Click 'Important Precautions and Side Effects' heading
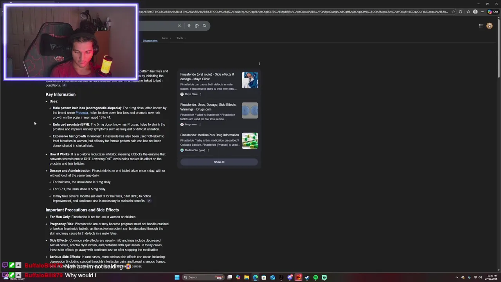501x282 pixels. coord(82,210)
